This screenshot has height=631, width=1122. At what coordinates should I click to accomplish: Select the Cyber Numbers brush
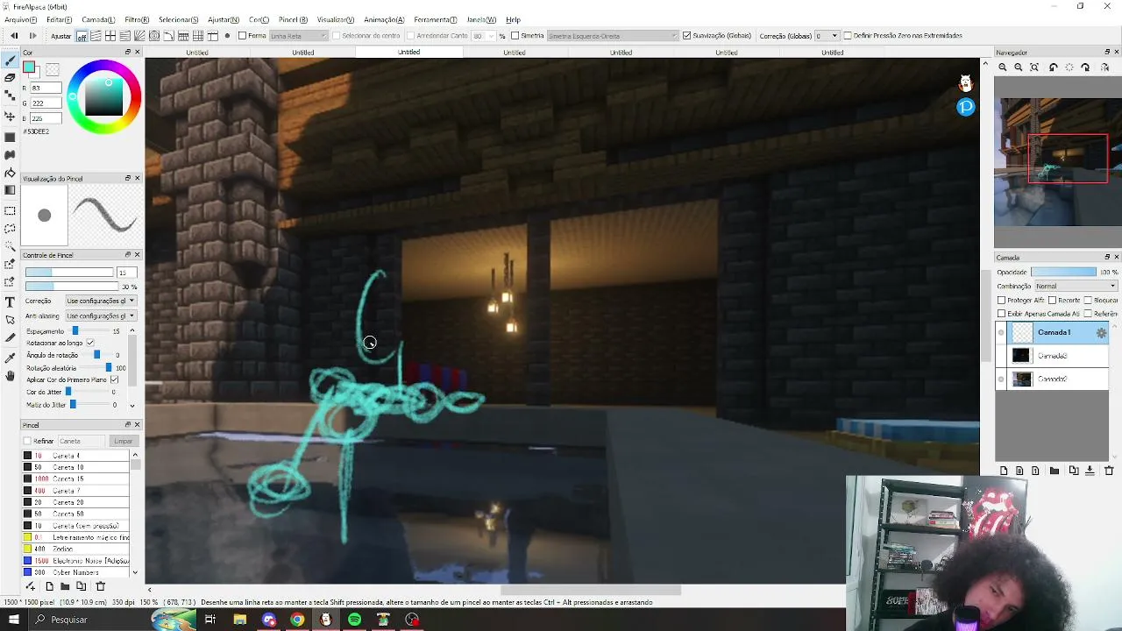click(x=75, y=572)
